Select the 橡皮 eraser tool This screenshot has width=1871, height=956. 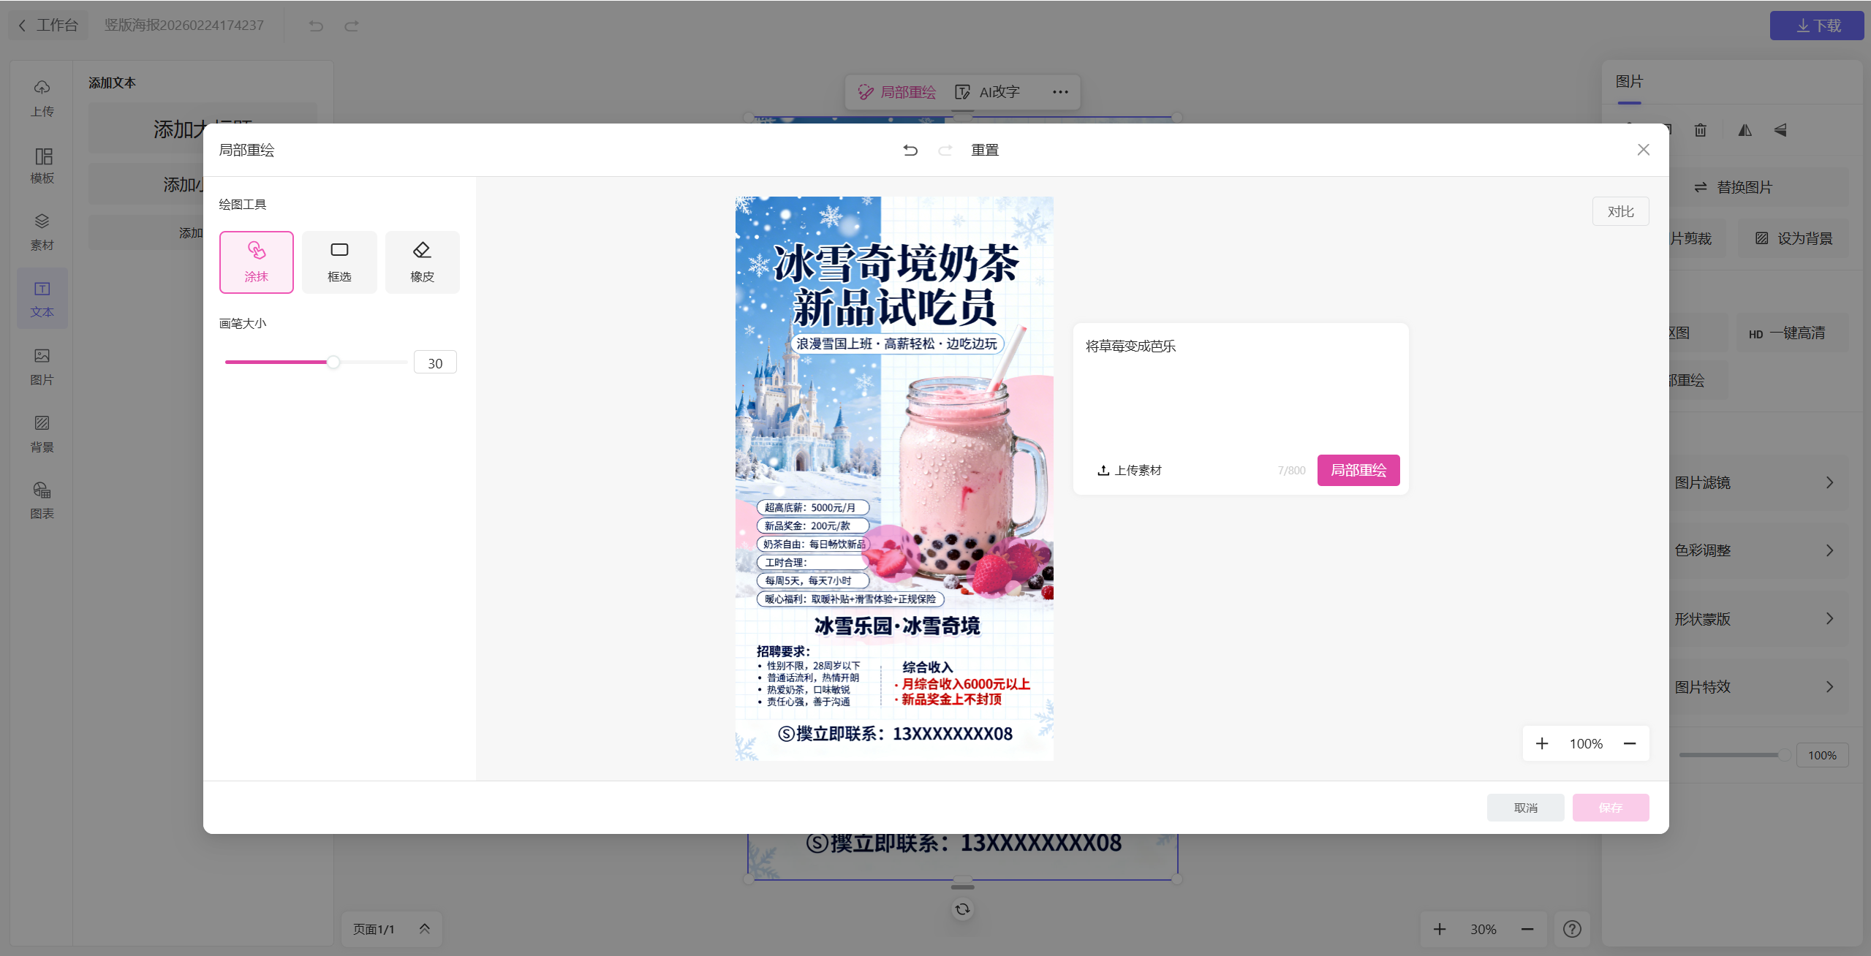[422, 262]
